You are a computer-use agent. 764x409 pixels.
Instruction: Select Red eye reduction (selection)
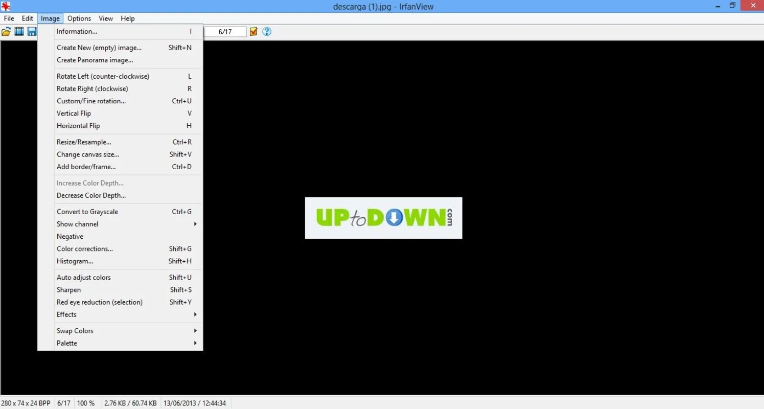point(120,302)
